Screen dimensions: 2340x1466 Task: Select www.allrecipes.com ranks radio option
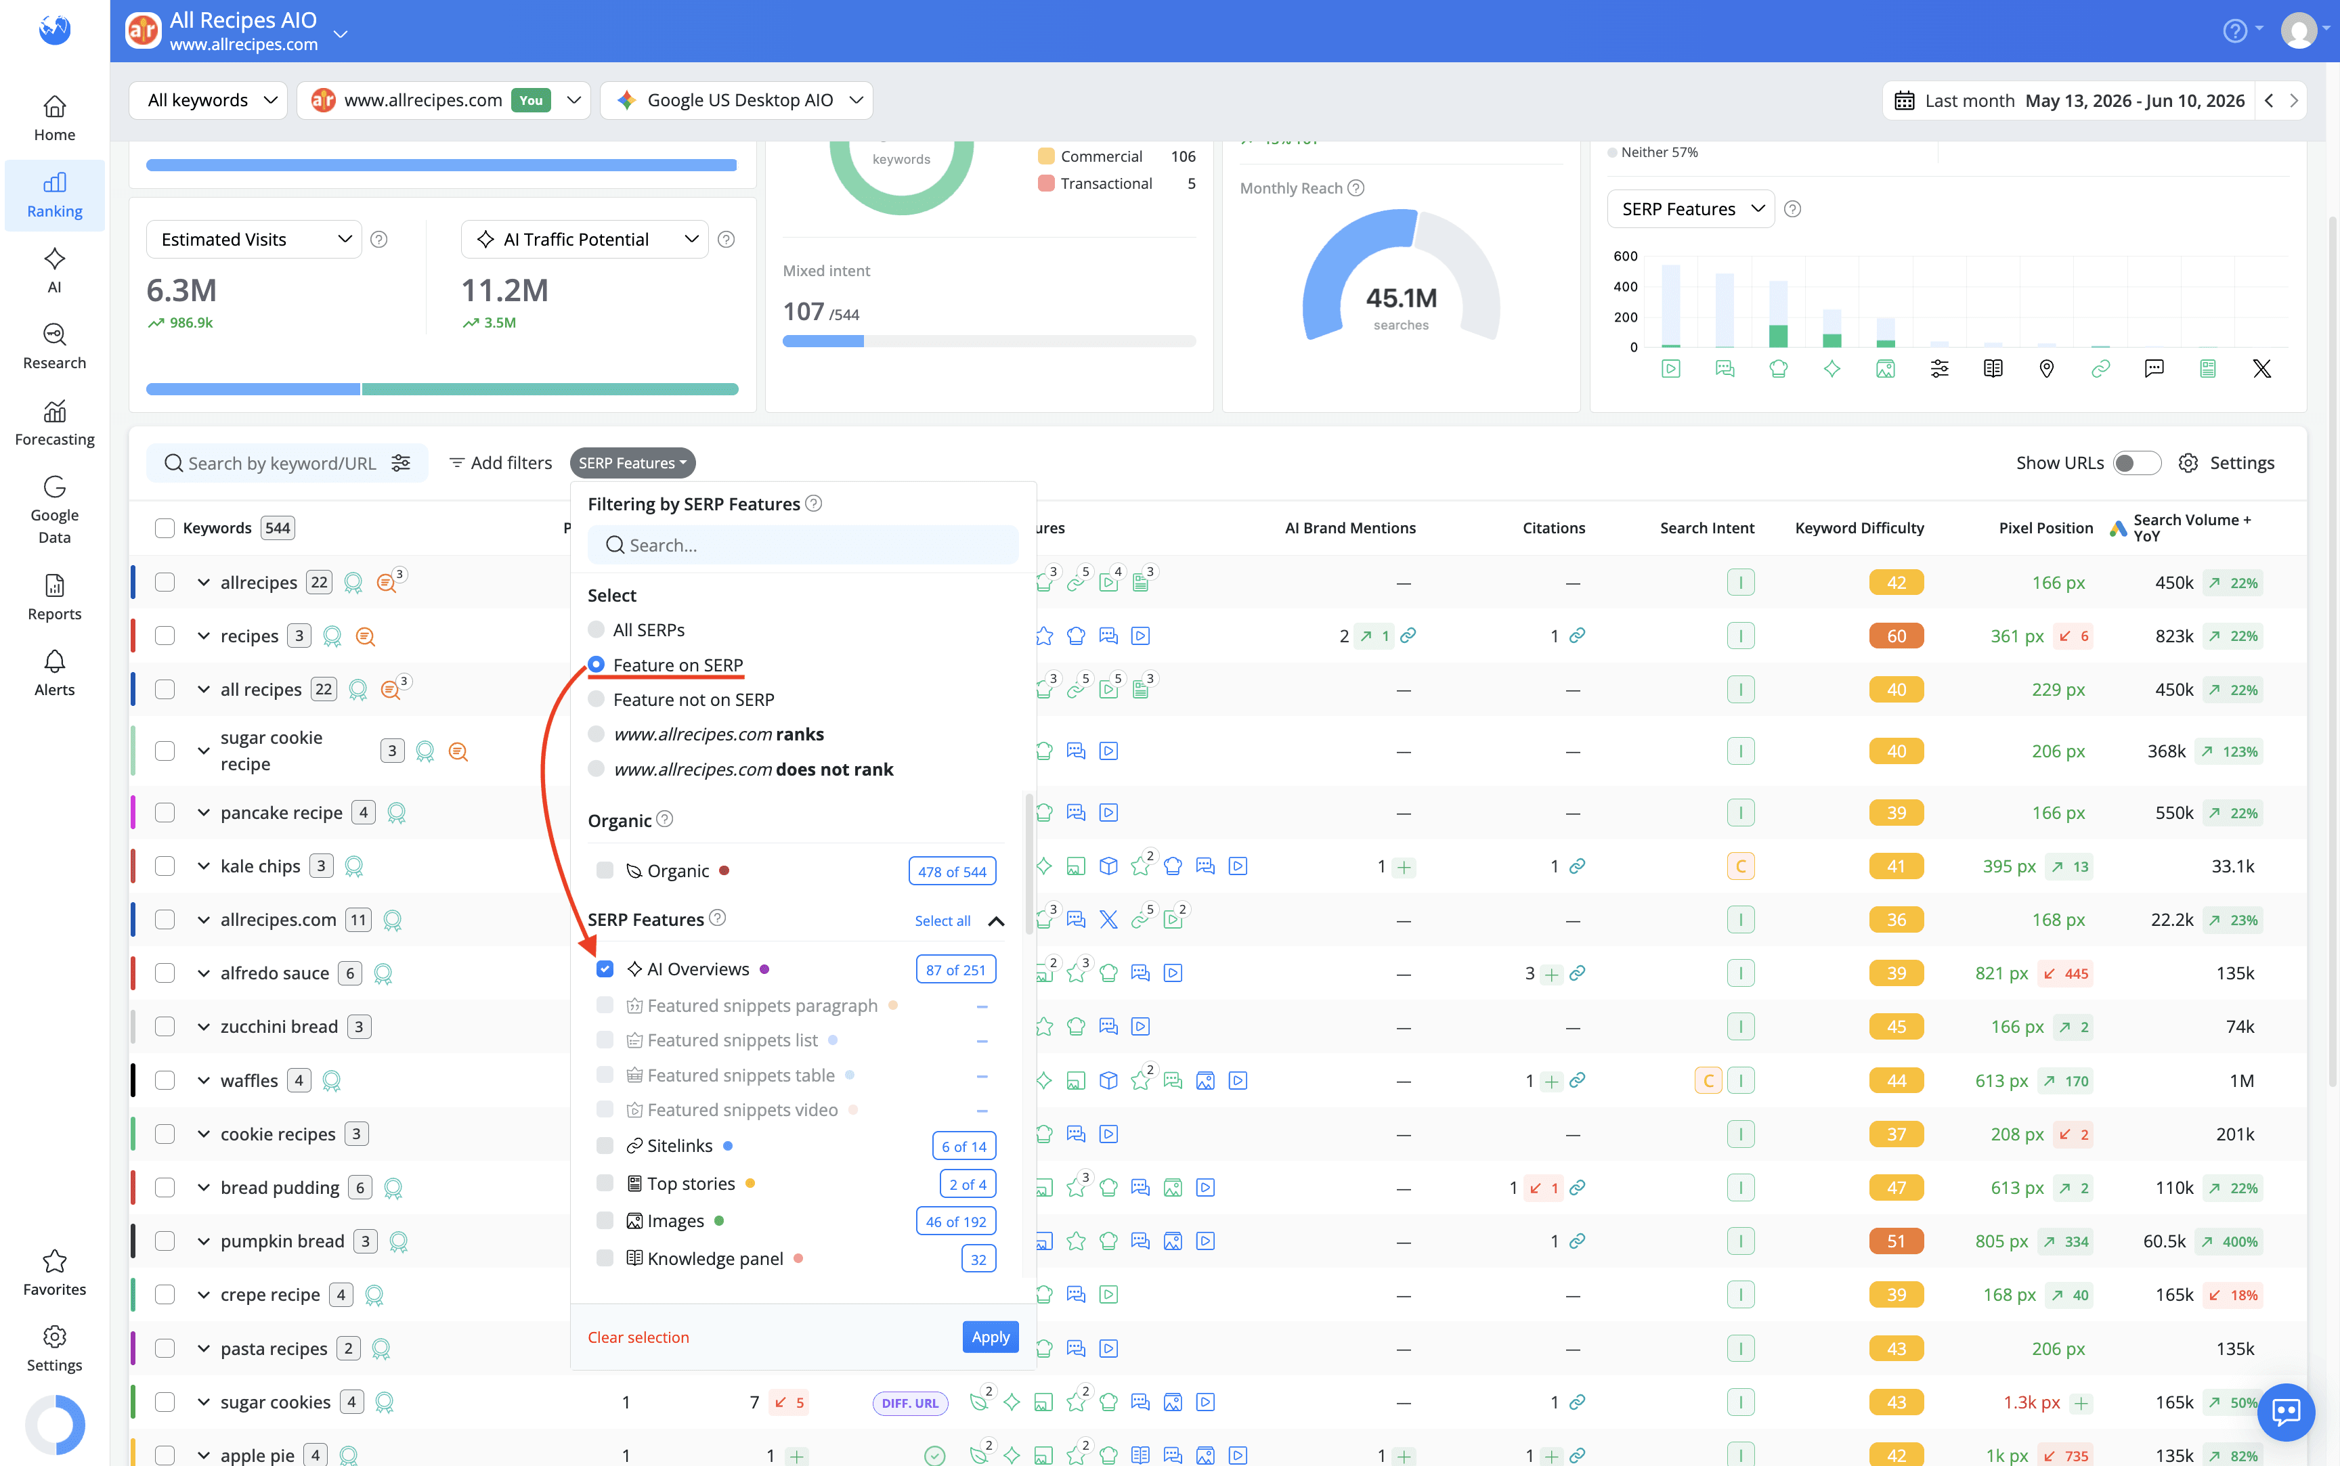tap(597, 734)
